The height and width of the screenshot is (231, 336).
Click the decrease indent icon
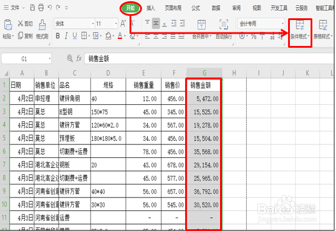[174, 24]
